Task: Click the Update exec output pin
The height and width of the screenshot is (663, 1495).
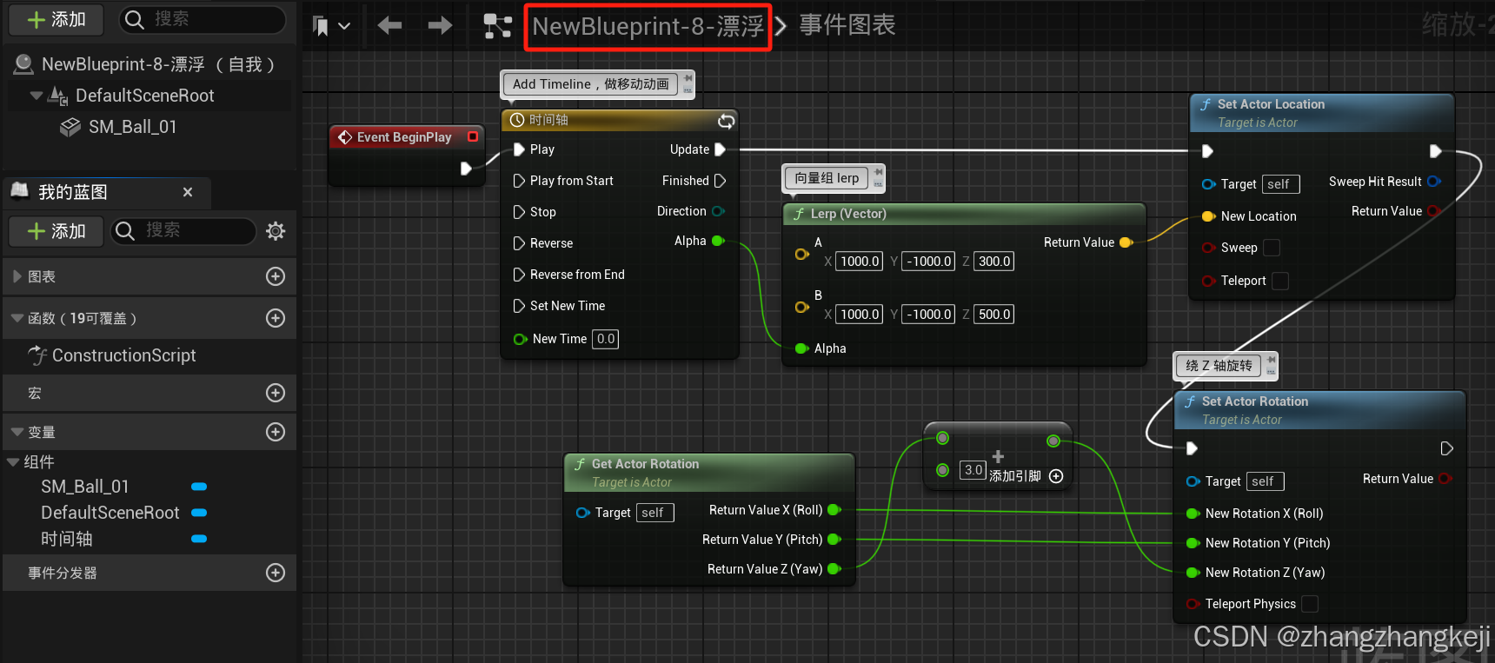Action: pos(720,149)
